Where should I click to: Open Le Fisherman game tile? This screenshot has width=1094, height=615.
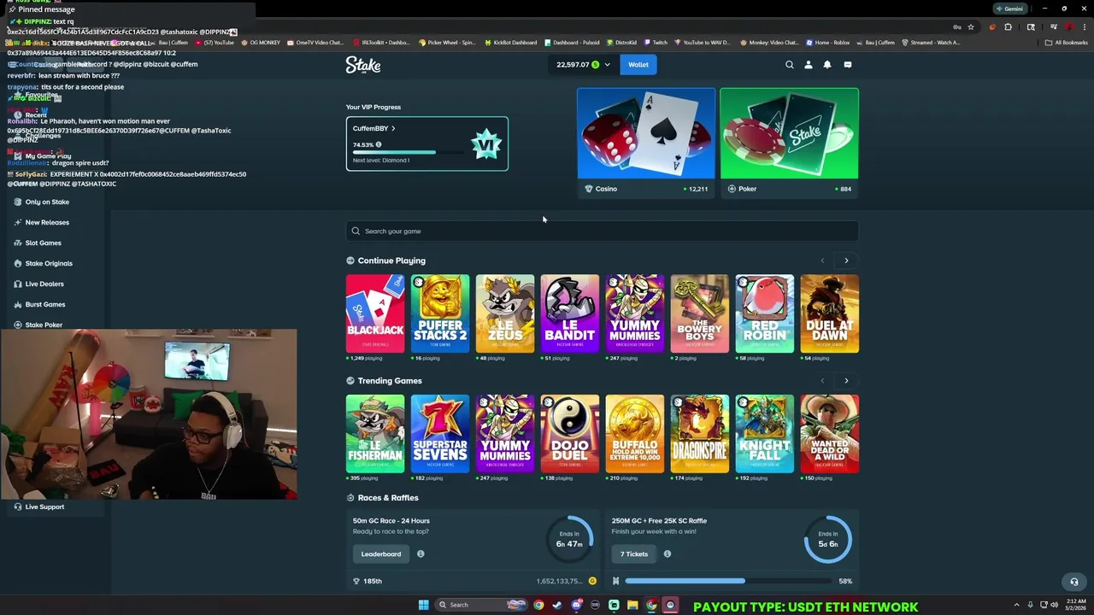tap(375, 434)
